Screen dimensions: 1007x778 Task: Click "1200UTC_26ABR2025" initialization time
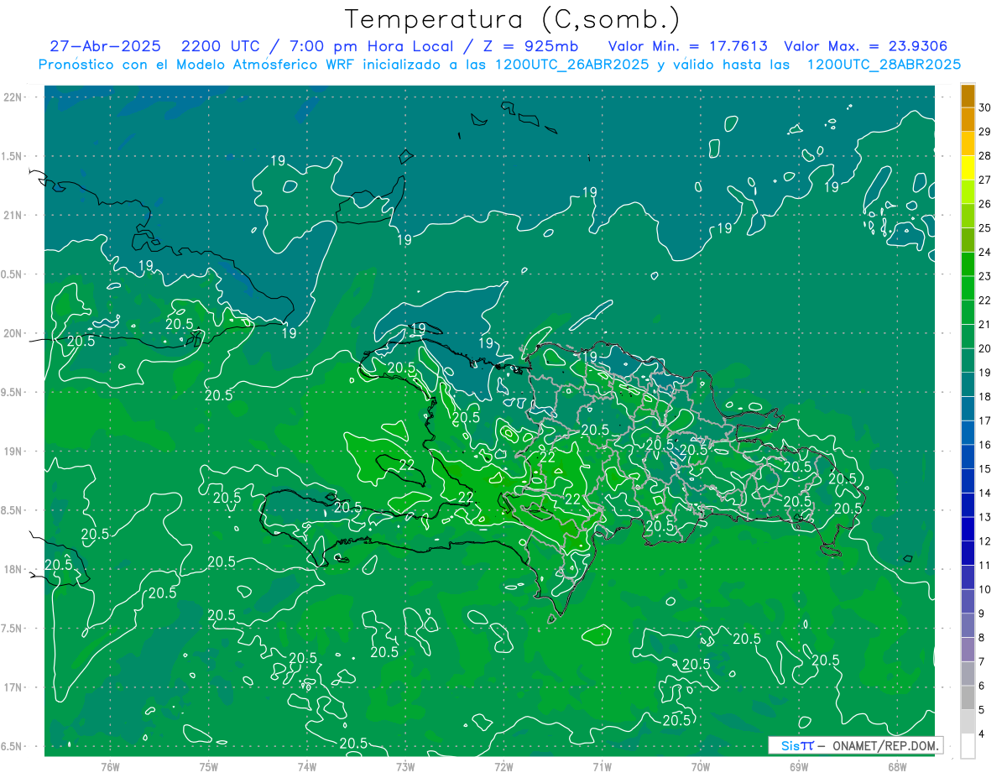tap(569, 65)
